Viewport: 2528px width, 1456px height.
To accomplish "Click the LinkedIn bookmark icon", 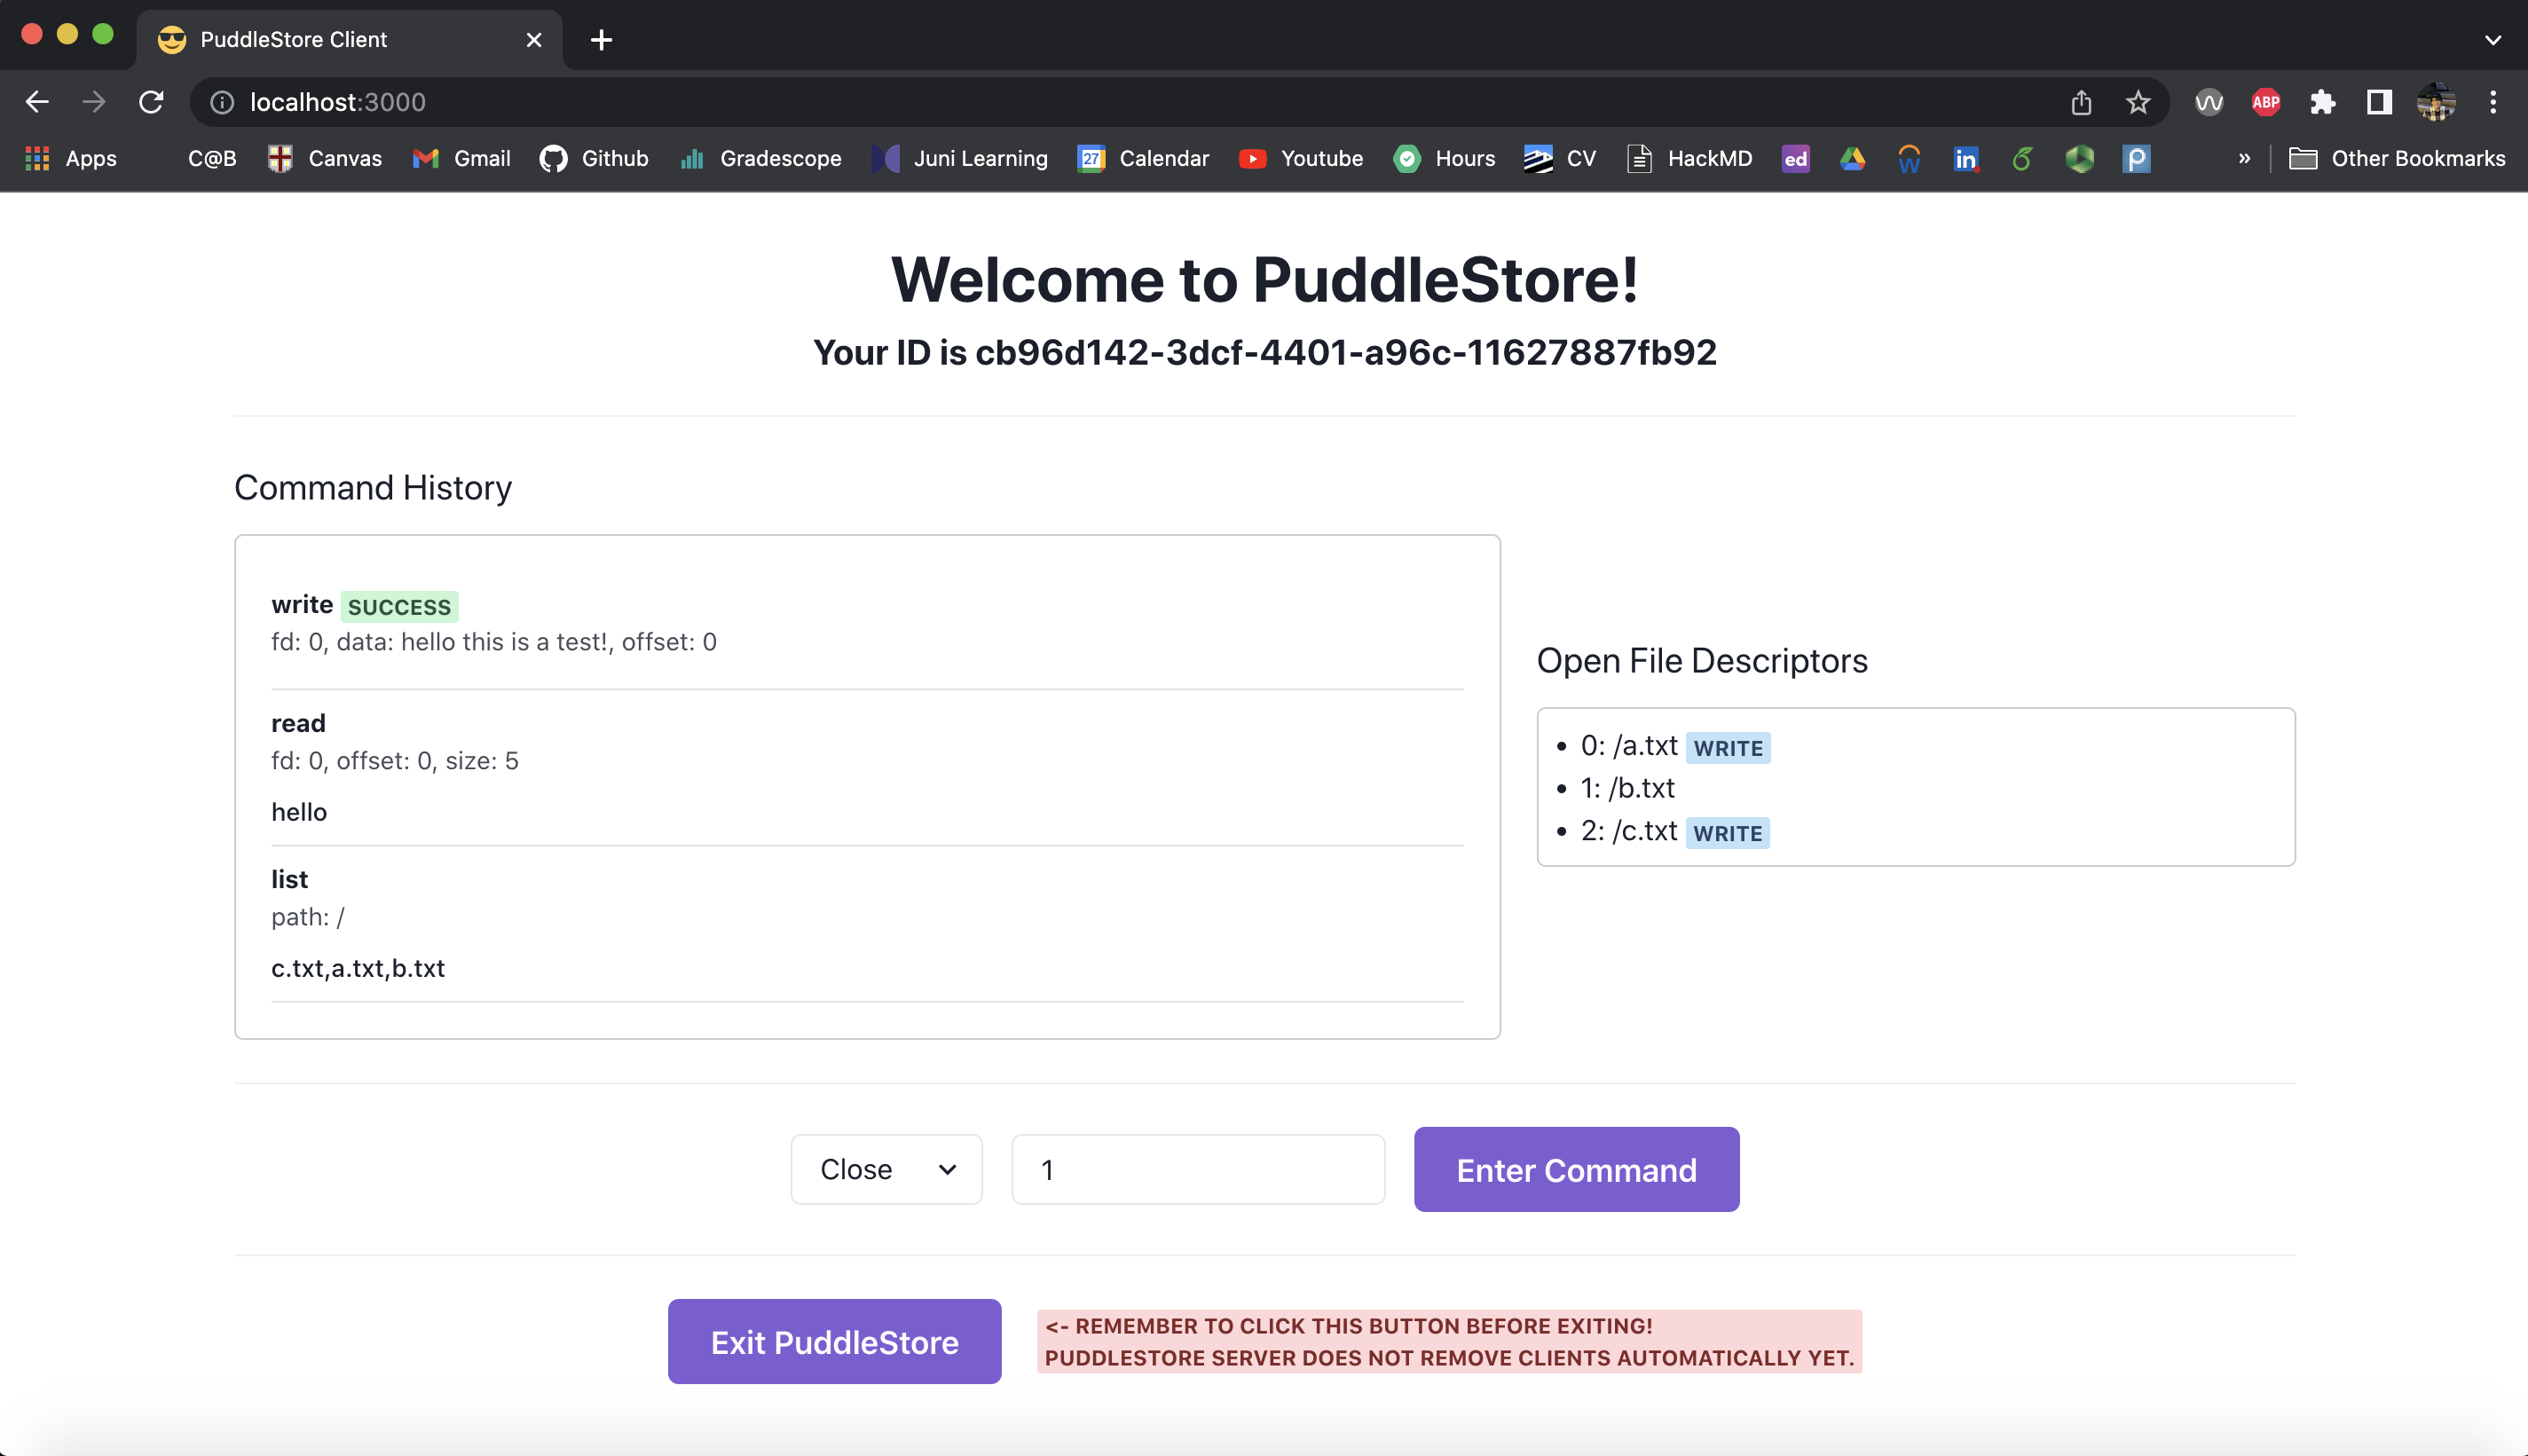I will coord(1965,158).
